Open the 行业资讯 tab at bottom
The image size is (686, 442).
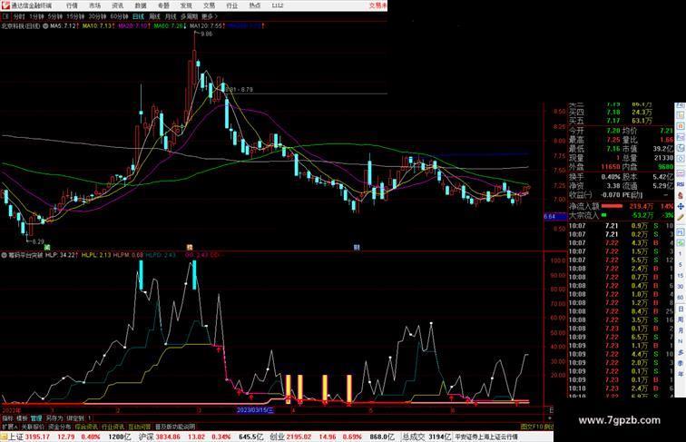tap(113, 427)
